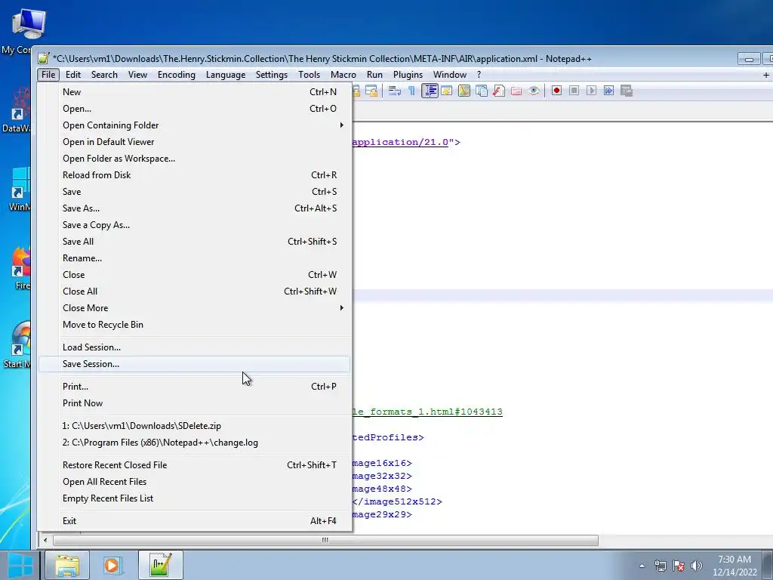Select Reload from Disk
The image size is (773, 580).
(194, 175)
